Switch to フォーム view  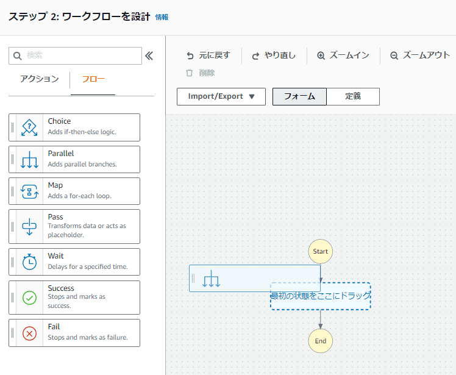[x=299, y=96]
